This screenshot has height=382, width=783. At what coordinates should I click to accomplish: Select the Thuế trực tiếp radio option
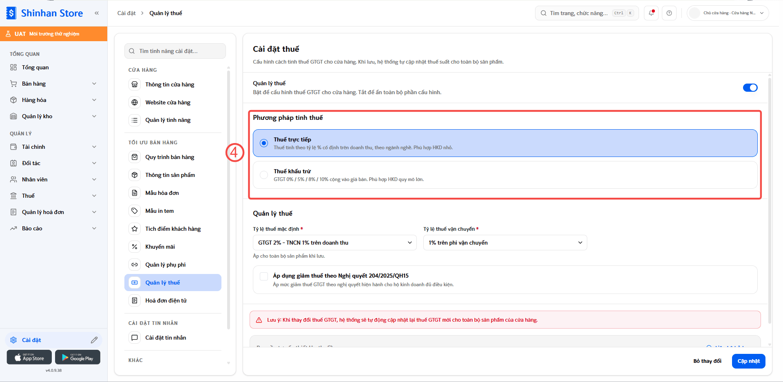[x=264, y=143]
